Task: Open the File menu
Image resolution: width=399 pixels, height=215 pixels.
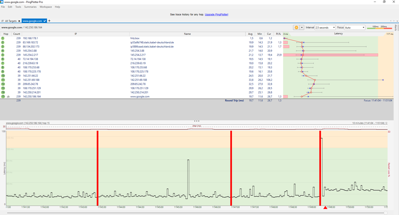Action: [3, 7]
